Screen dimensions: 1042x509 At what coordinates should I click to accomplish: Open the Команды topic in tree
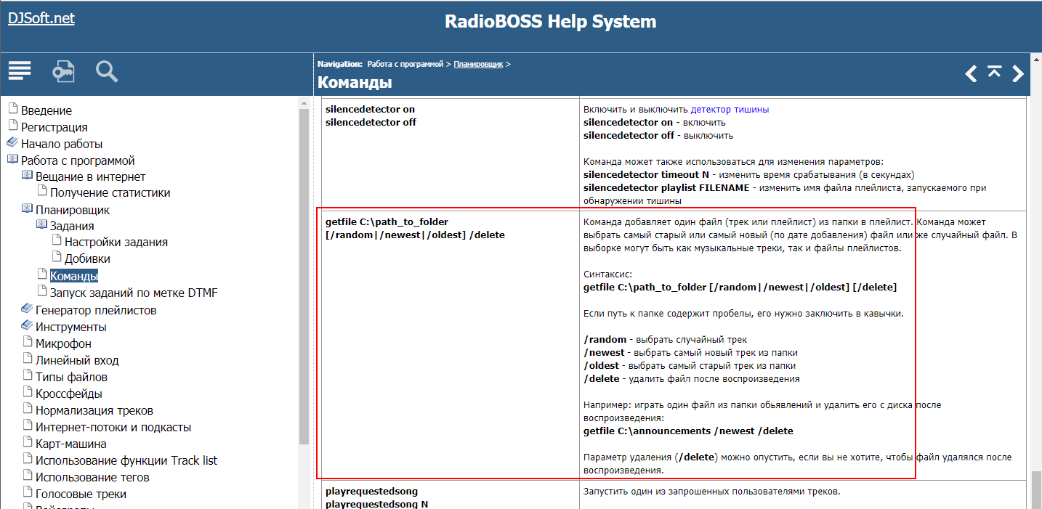coord(73,276)
